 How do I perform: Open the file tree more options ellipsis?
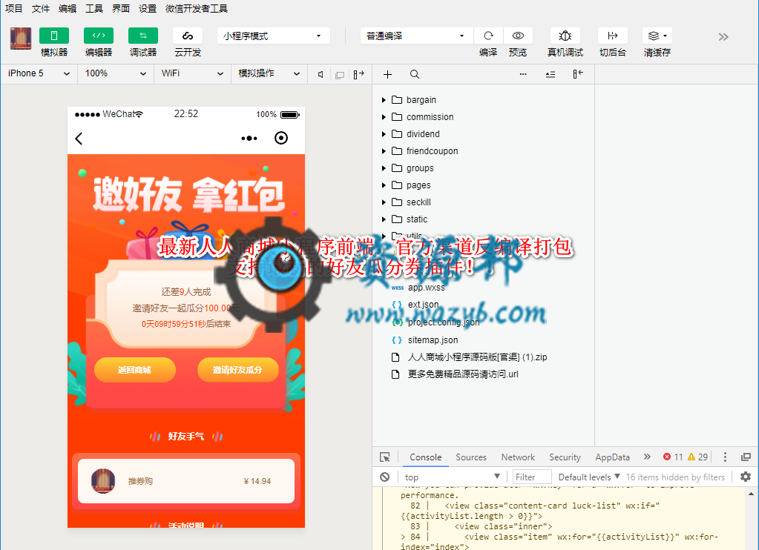[523, 74]
